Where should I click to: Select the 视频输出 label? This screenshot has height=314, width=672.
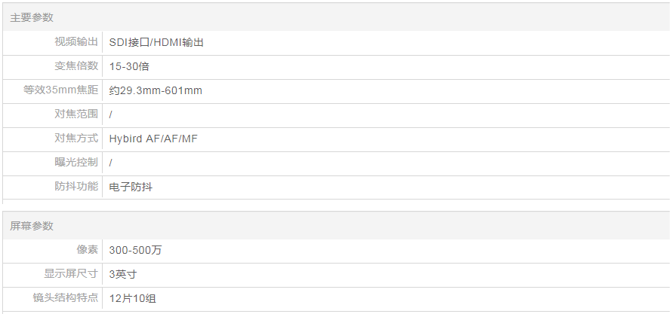coord(76,42)
